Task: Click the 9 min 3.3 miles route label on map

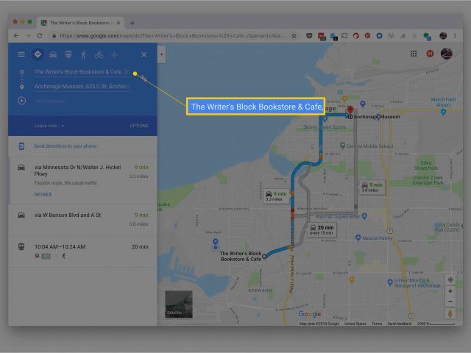Action: tap(276, 196)
